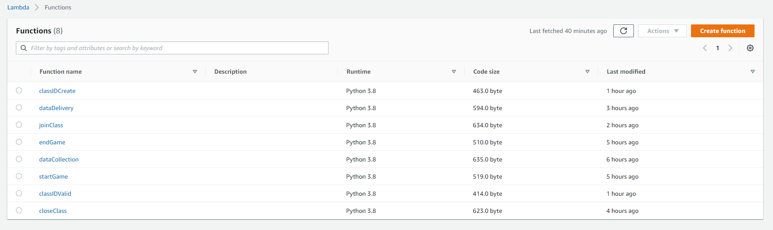Go to previous page arrow

(705, 48)
